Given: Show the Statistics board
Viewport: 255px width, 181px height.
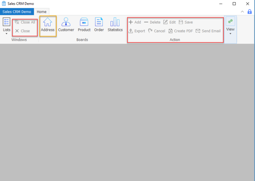Looking at the screenshot, I should [115, 25].
